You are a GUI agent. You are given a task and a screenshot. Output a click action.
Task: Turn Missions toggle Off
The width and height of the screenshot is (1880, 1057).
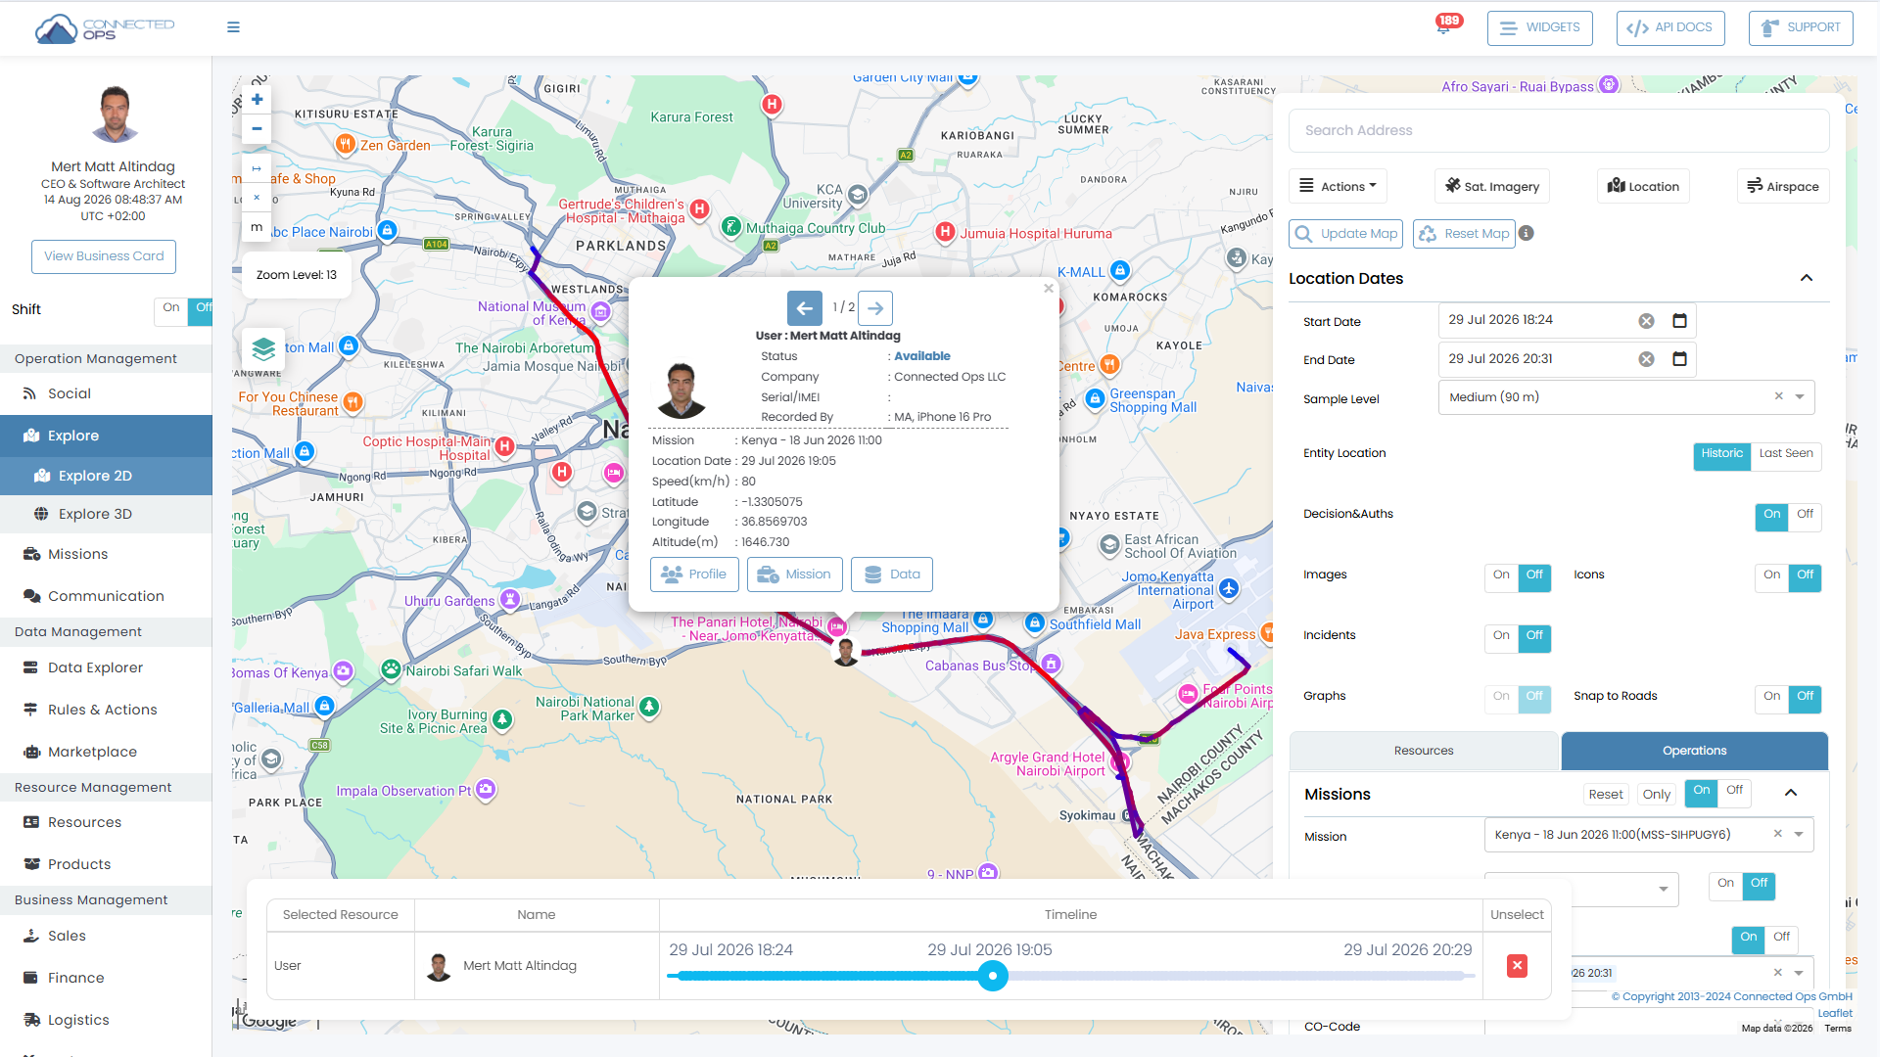click(x=1734, y=792)
